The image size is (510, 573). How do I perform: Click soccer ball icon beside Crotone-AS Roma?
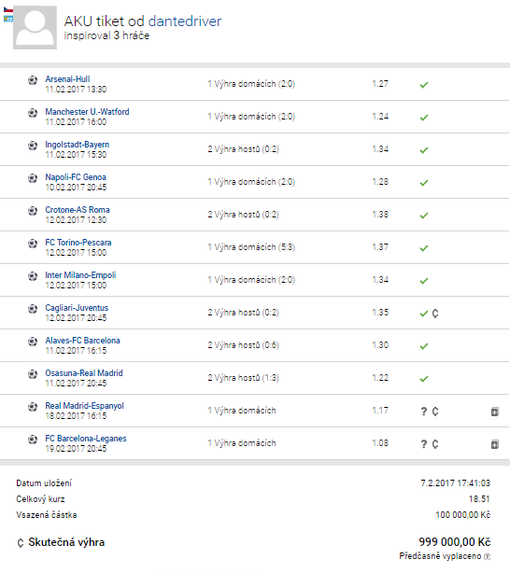click(33, 211)
